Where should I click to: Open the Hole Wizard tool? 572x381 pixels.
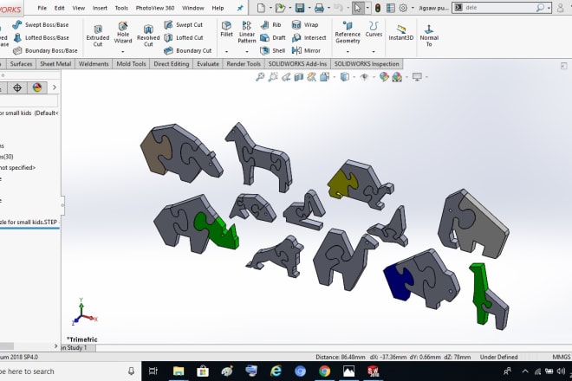pyautogui.click(x=122, y=33)
